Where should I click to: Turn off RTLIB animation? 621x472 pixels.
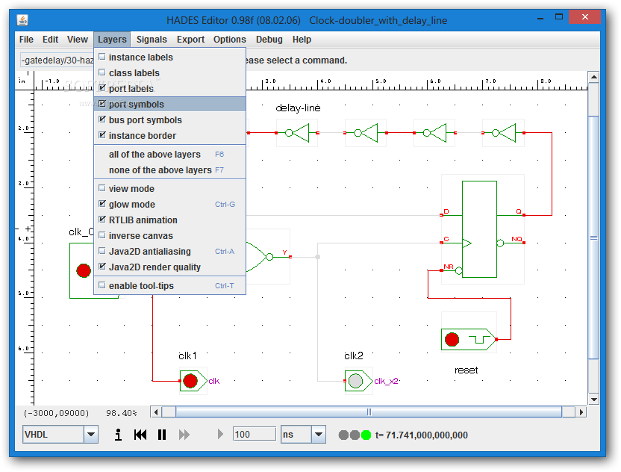coord(170,220)
